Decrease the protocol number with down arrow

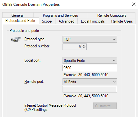coord(84,48)
